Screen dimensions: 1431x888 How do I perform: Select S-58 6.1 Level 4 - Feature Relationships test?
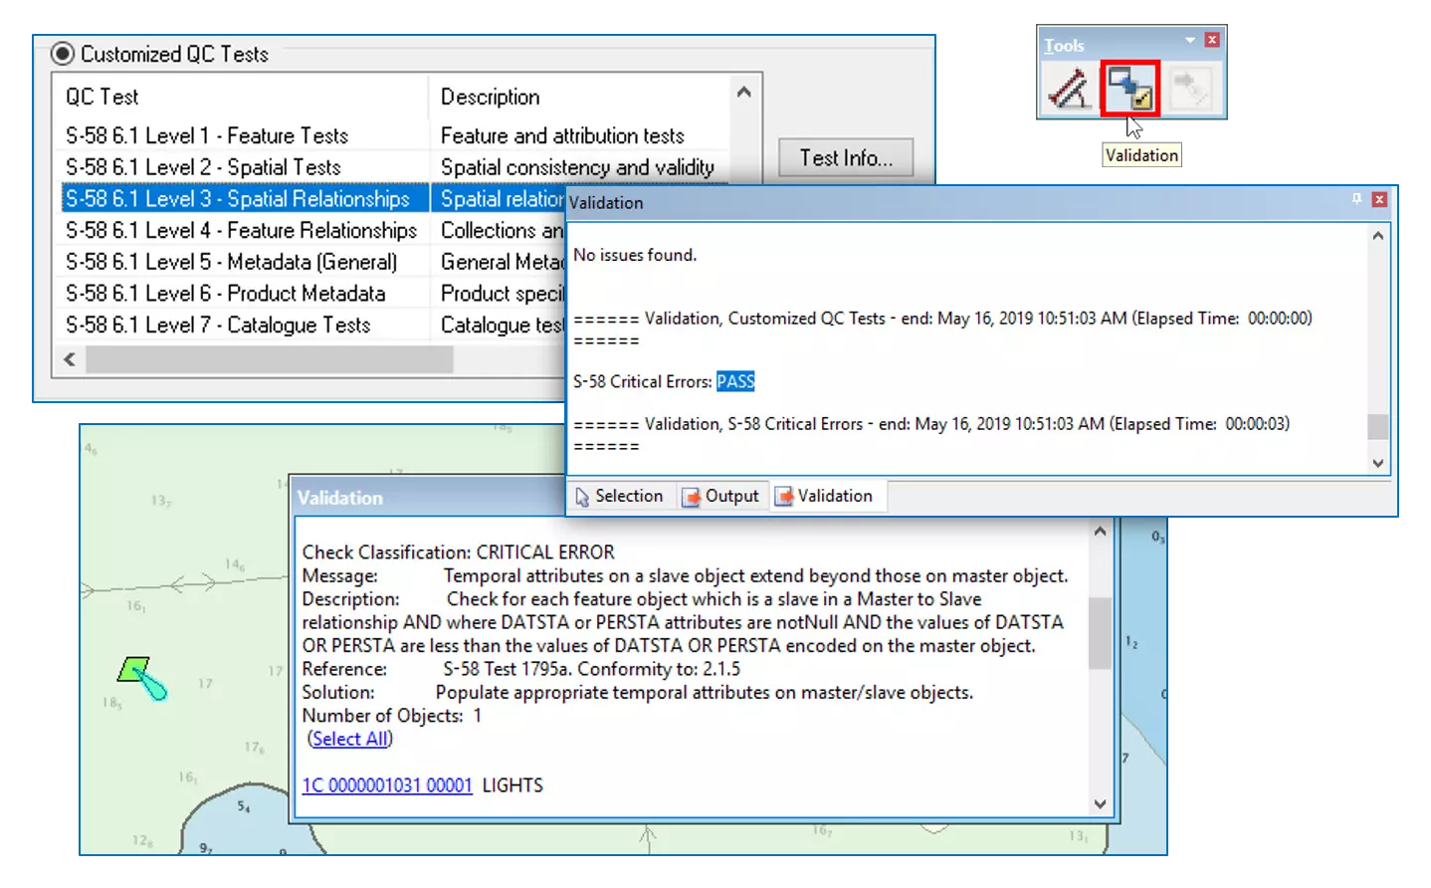[239, 230]
